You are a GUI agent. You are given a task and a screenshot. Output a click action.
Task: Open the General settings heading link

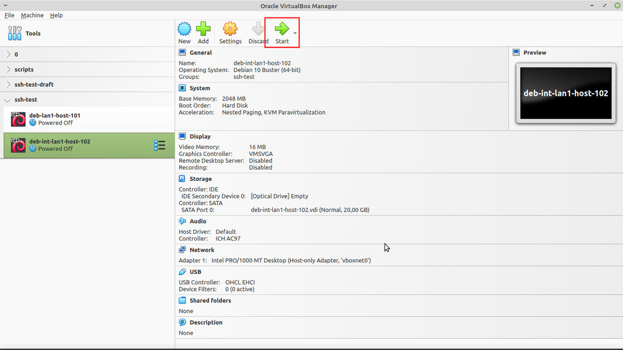point(200,52)
